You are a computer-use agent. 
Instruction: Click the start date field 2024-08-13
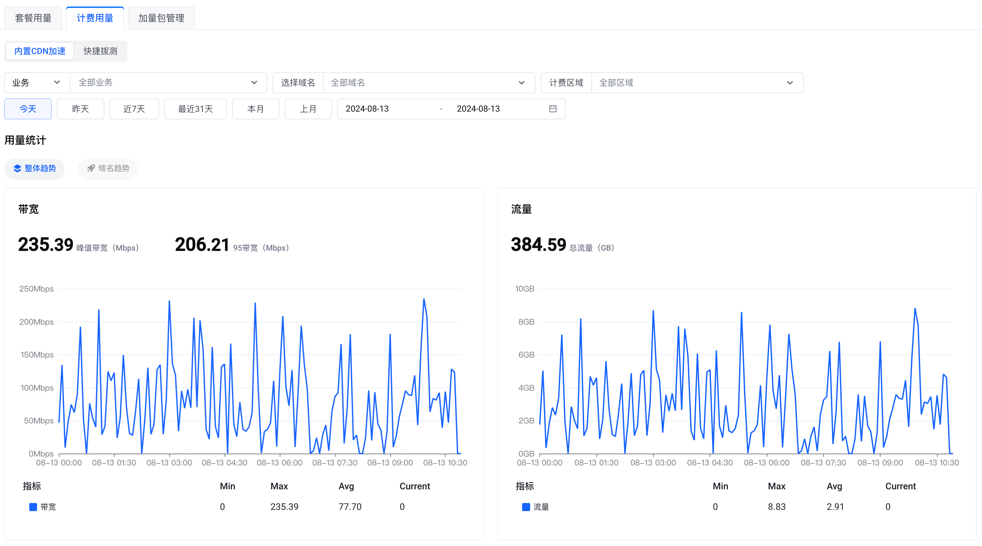tap(367, 109)
